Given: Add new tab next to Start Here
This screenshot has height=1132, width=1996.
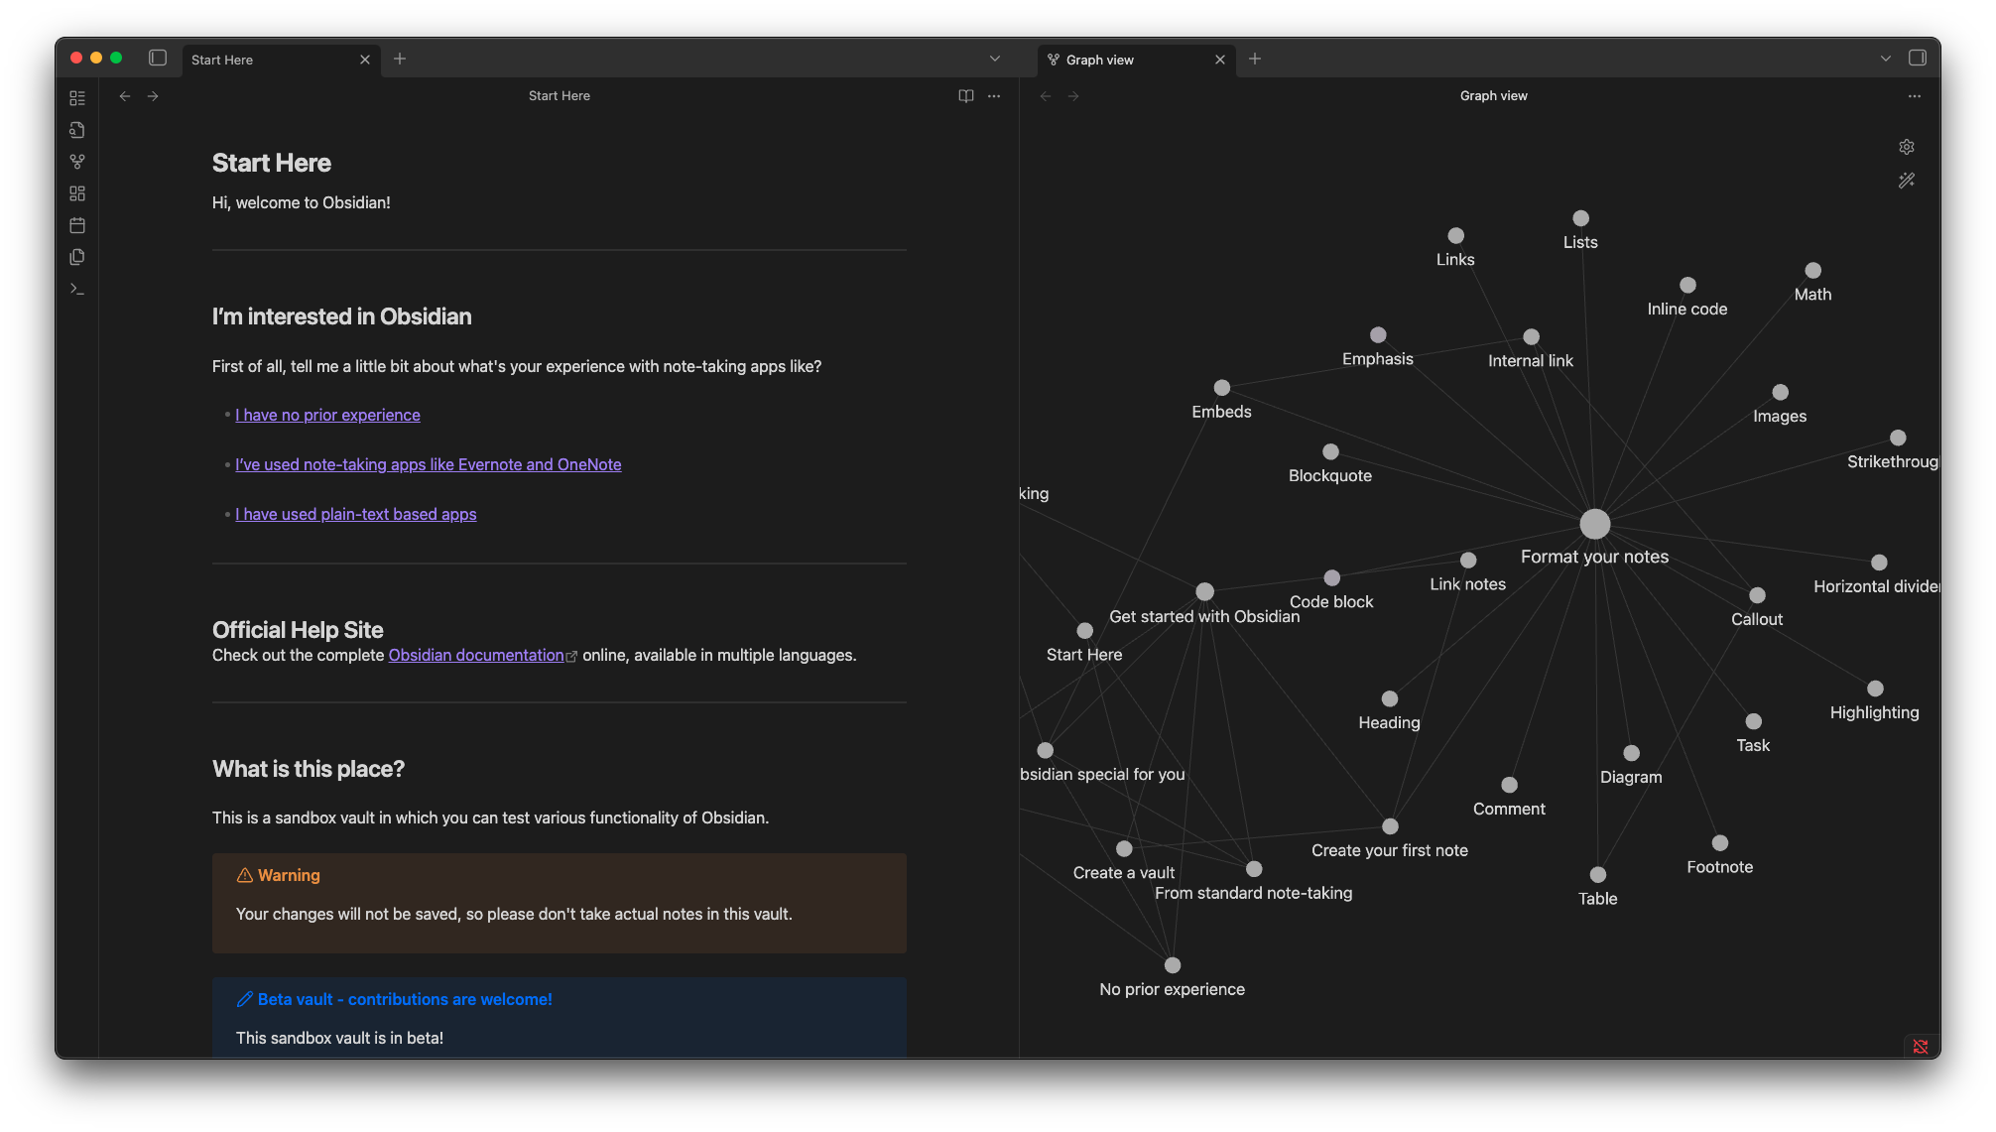Looking at the screenshot, I should click(400, 59).
